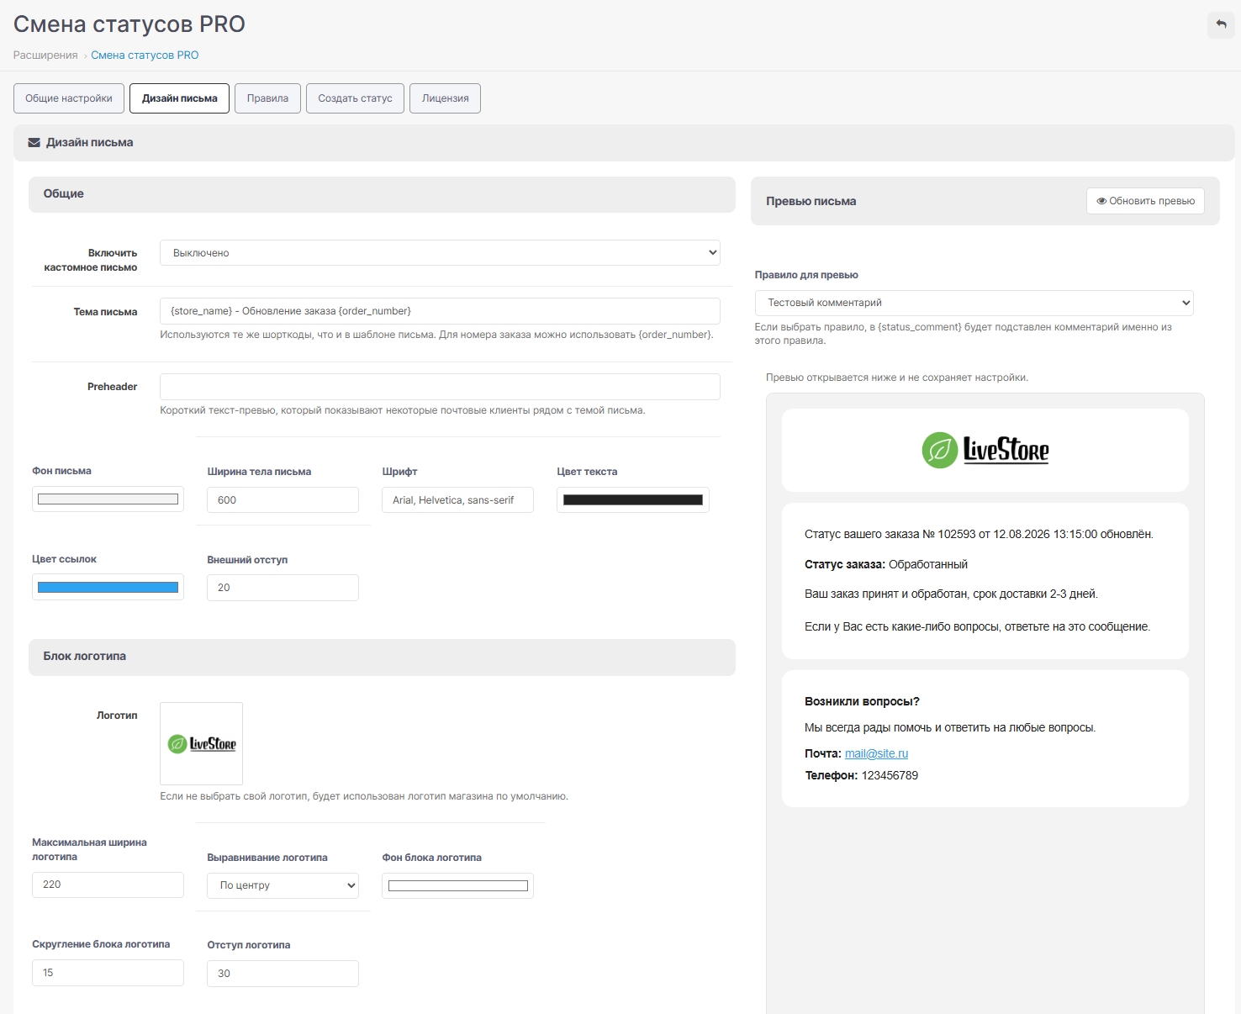Click the back arrow icon button
Screen dimensions: 1241x1014
pos(1221,24)
